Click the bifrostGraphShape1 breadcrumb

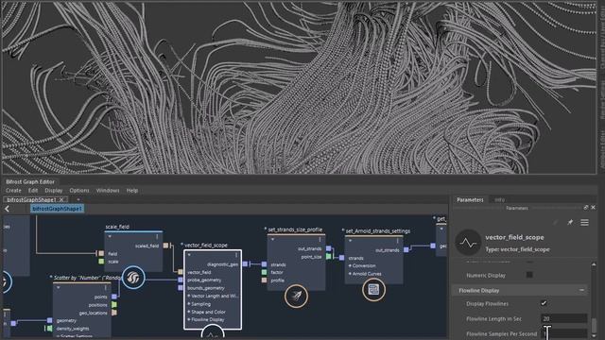(57, 209)
